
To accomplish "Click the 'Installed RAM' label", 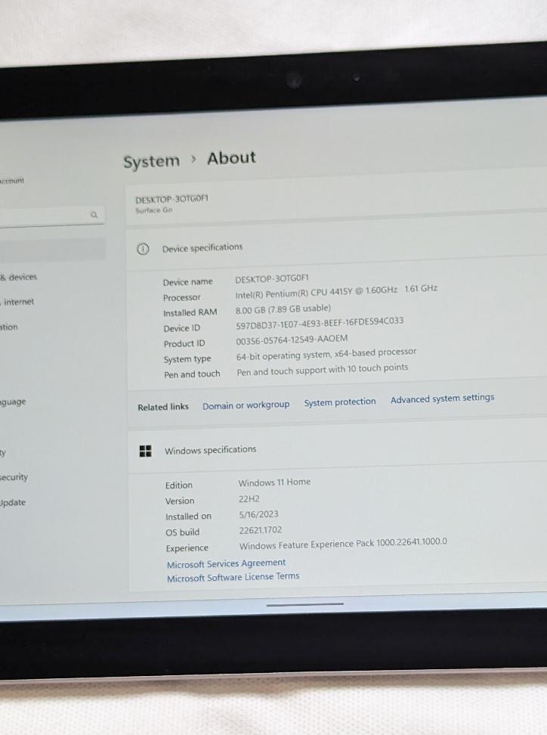I will (190, 312).
